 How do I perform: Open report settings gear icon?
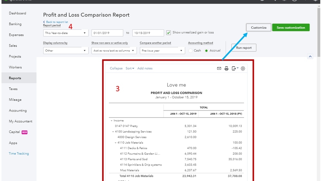tap(243, 68)
